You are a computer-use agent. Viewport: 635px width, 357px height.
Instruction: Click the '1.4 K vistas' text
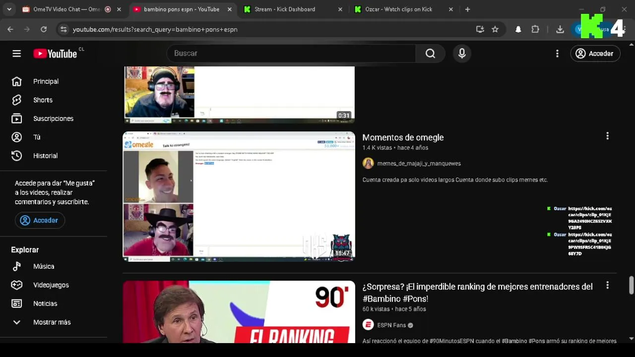(x=377, y=148)
